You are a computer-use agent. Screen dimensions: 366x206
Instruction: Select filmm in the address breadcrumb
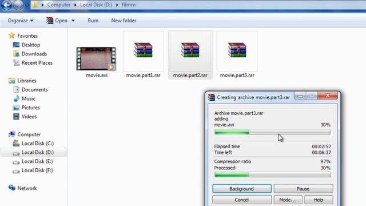click(128, 5)
